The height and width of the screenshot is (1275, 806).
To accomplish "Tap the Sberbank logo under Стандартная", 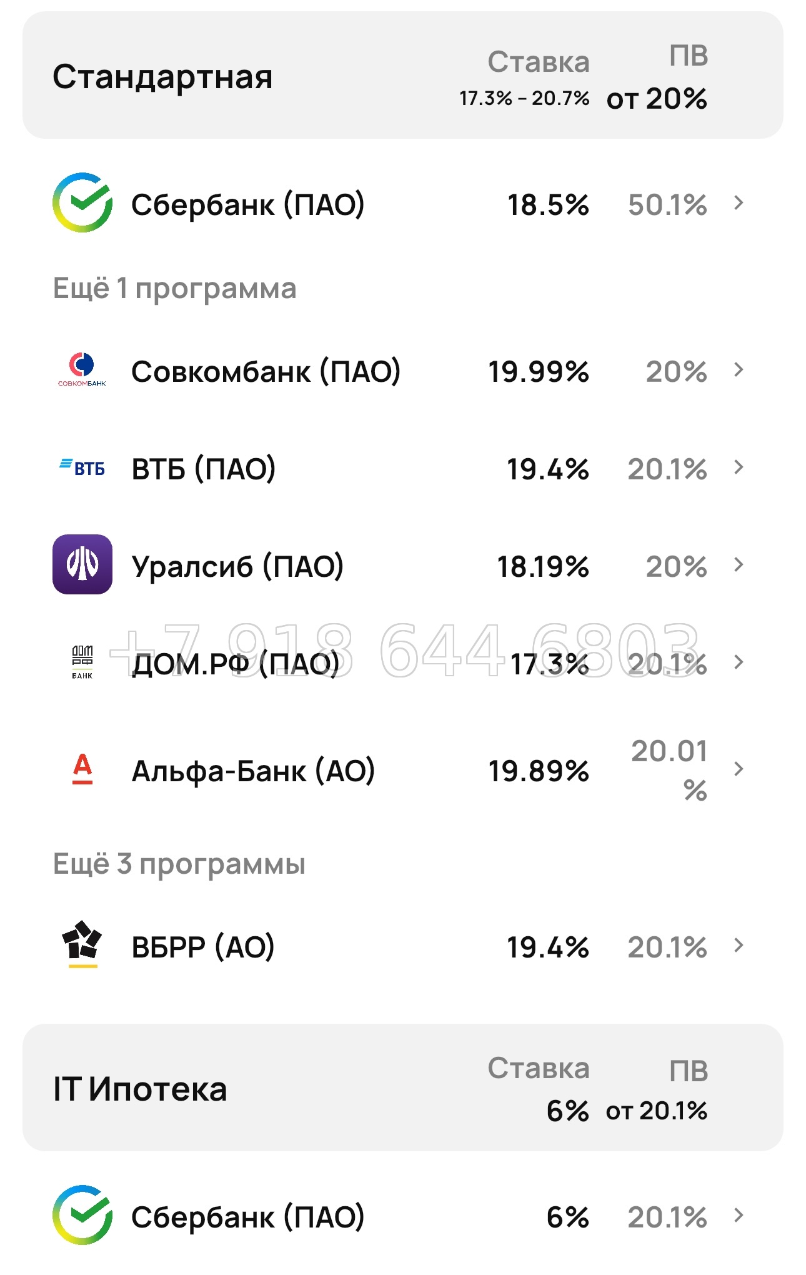I will (x=82, y=203).
